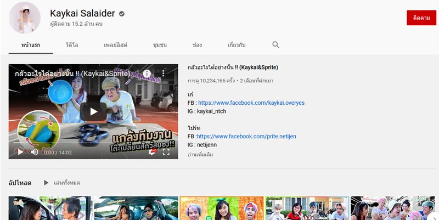Open the second upload thumbnail inside the car
This screenshot has height=220, width=439.
coord(136,208)
